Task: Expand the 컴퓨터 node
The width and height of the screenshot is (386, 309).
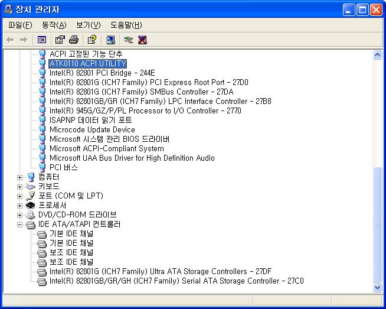Action: click(x=19, y=177)
